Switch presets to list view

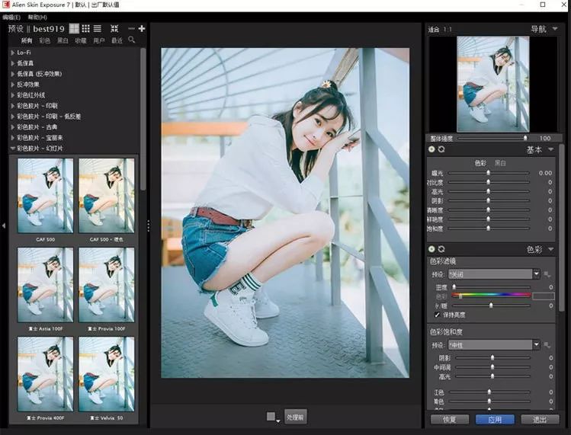97,29
